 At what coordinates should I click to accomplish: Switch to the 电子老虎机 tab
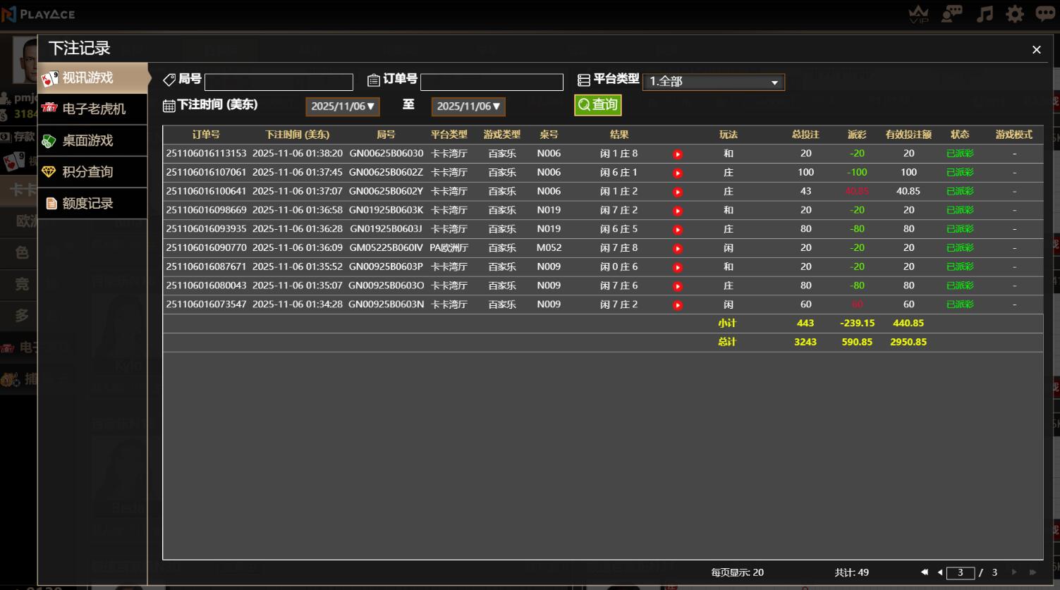pos(93,109)
